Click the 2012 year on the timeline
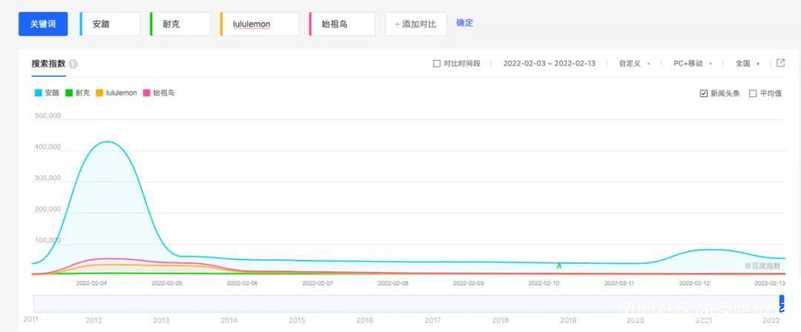Image resolution: width=801 pixels, height=332 pixels. [93, 320]
